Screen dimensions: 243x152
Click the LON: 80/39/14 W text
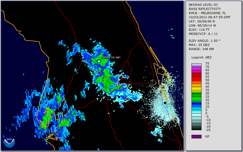[202, 25]
